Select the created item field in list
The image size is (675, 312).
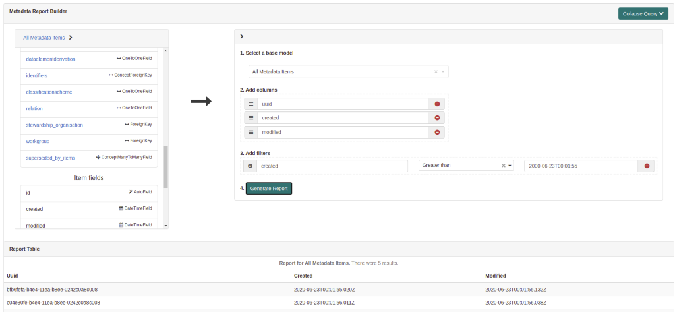(89, 209)
